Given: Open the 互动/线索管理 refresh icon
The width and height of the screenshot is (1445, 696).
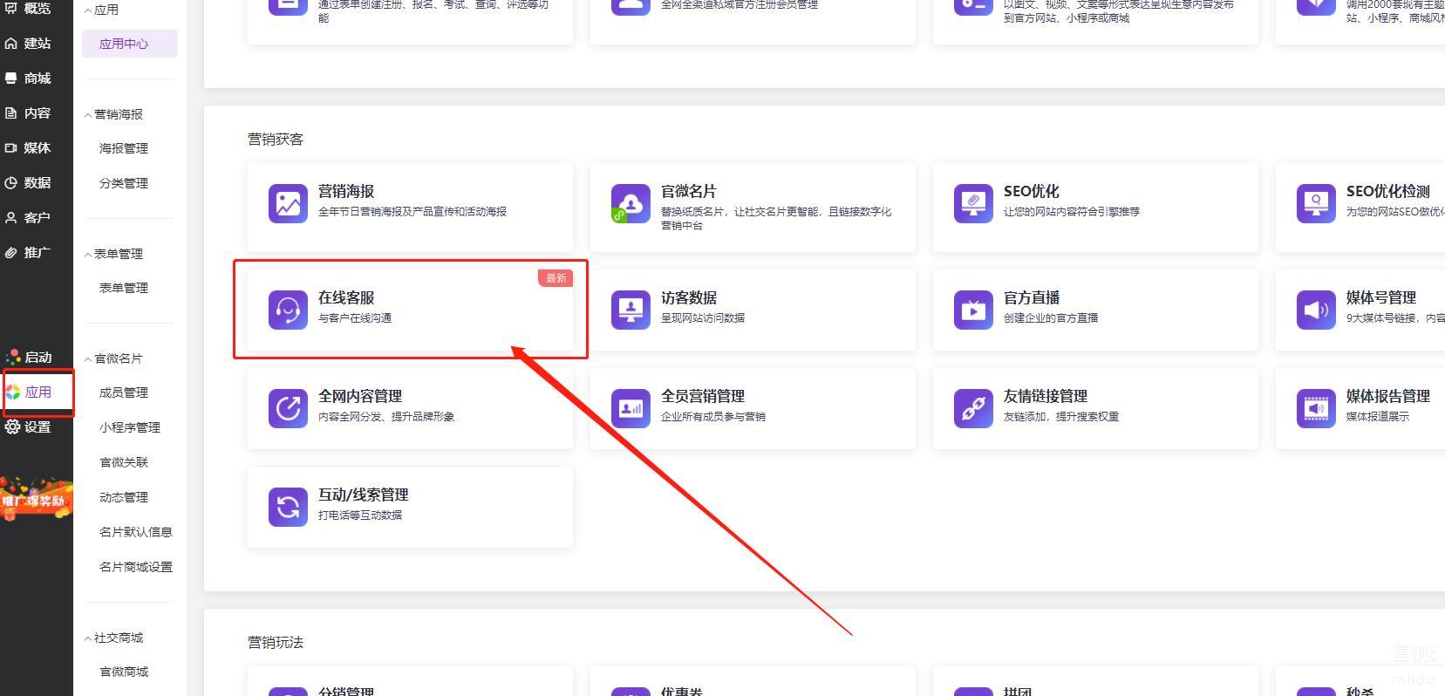Looking at the screenshot, I should 288,507.
